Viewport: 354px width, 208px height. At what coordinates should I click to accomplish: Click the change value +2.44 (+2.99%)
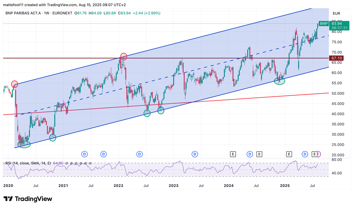pos(146,13)
